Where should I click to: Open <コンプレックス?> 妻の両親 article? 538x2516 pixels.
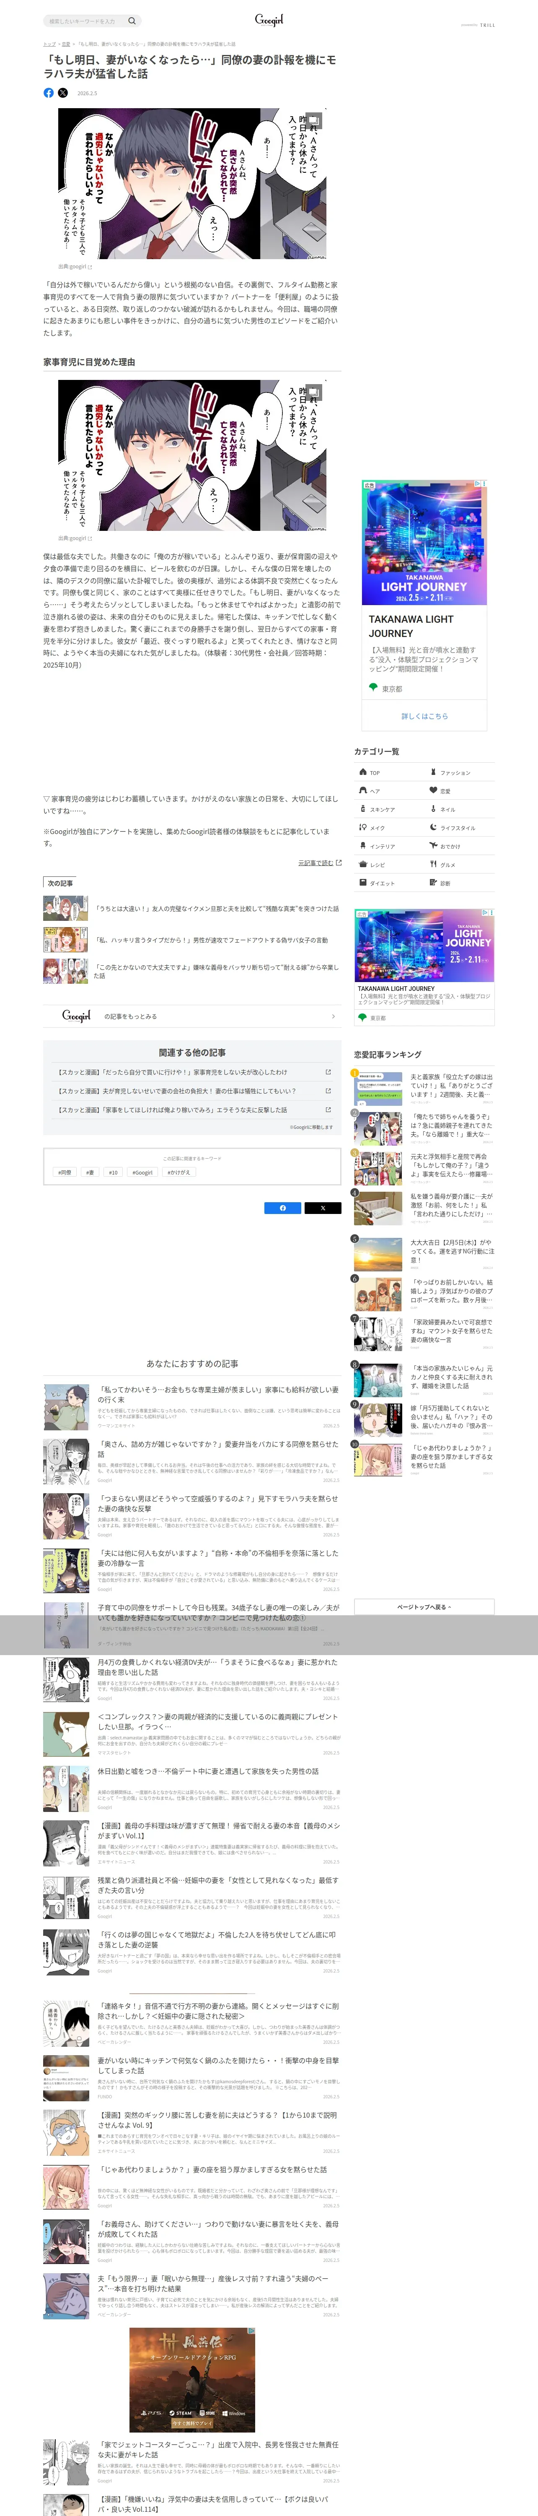tap(191, 1735)
